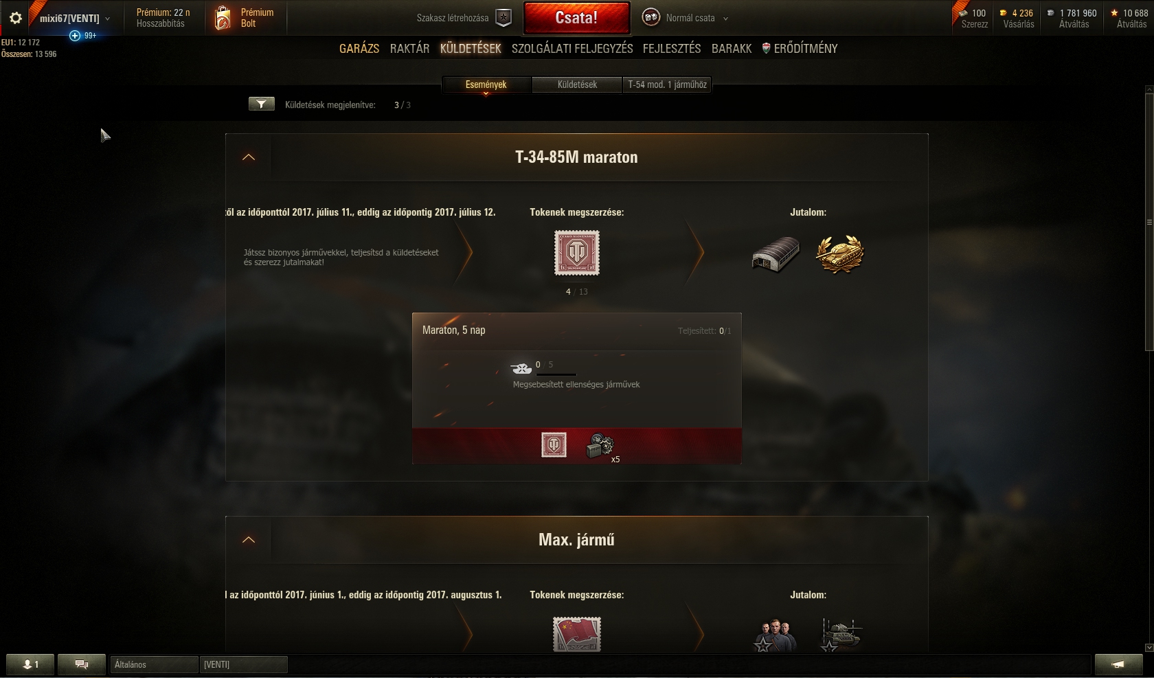
Task: Open the T-54 mod. 1 járműhöz tab
Action: 667,84
